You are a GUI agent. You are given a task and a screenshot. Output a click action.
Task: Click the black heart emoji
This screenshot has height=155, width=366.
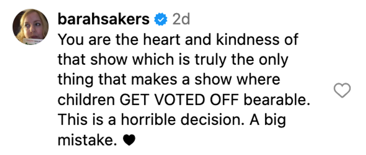[128, 141]
